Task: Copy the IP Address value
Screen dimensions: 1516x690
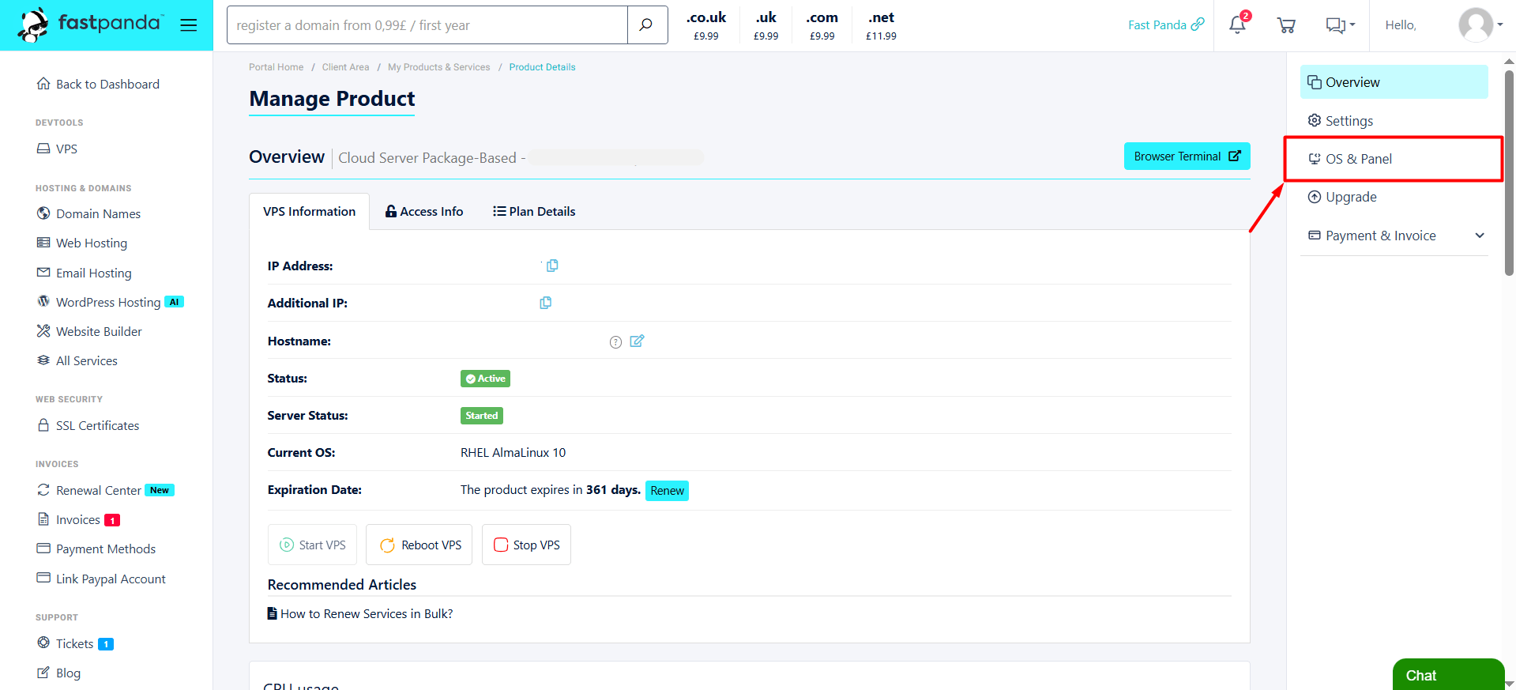Action: tap(552, 266)
